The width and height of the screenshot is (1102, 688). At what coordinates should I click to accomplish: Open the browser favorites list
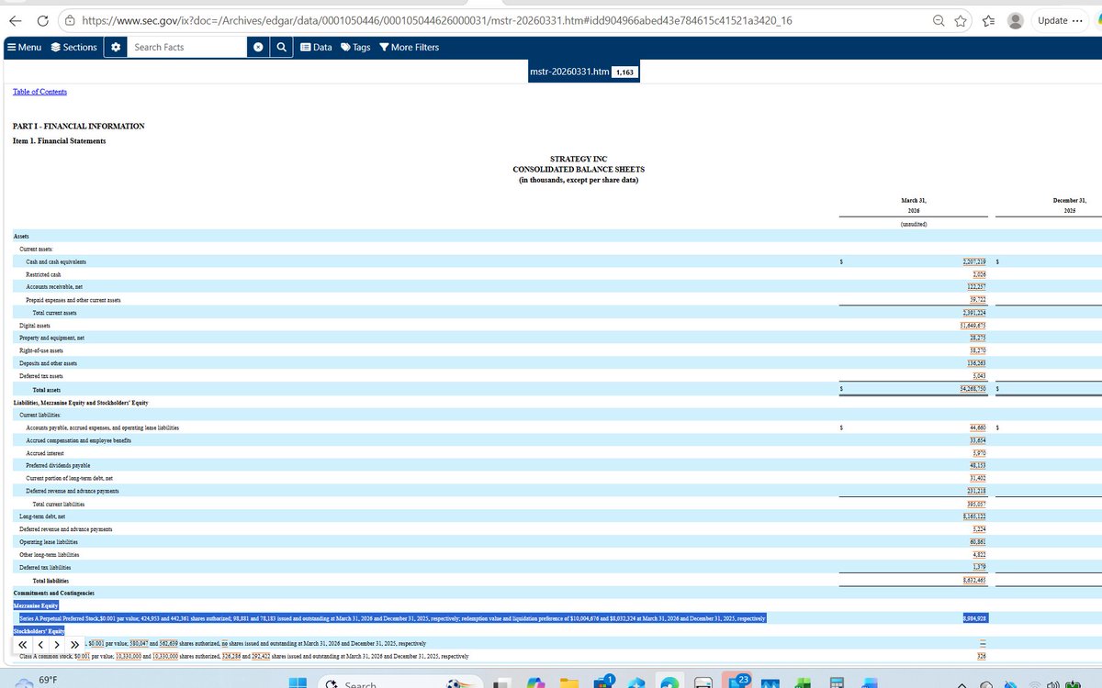[990, 20]
